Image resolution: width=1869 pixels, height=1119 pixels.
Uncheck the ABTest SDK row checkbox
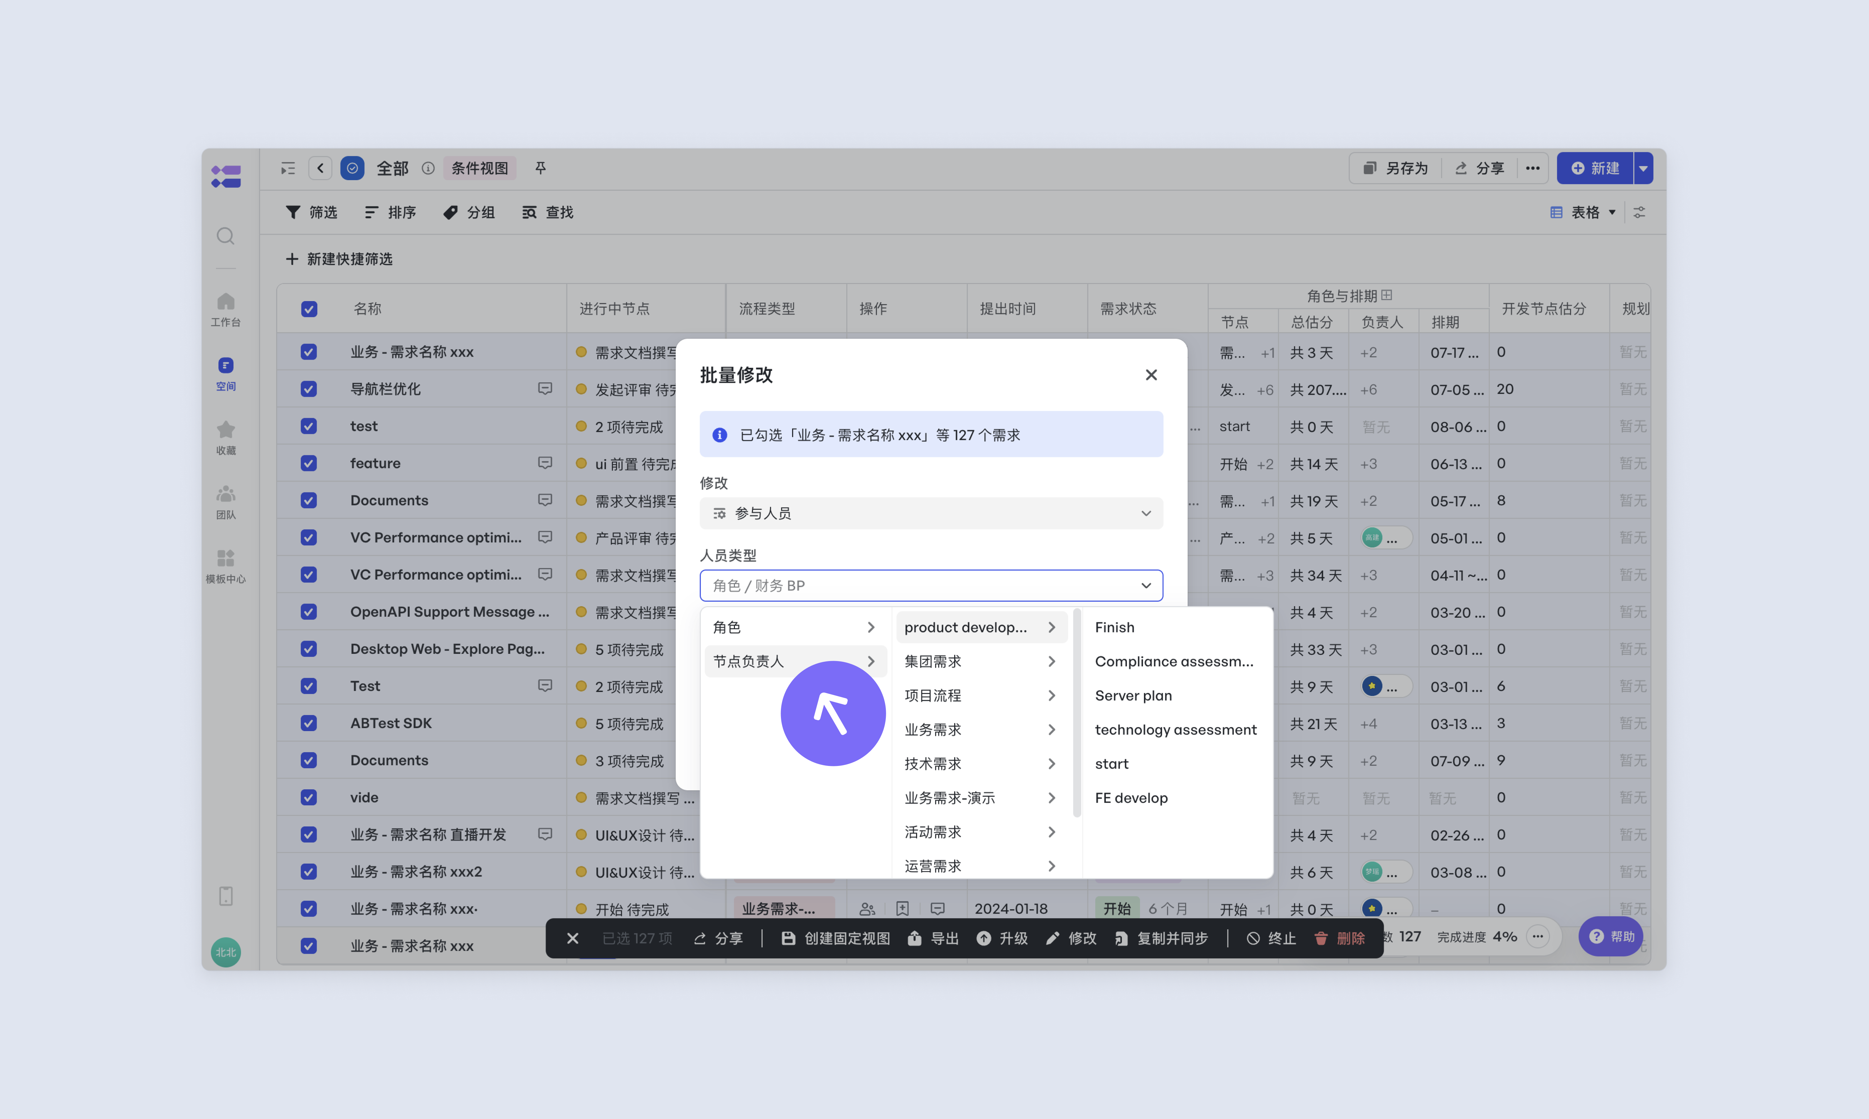pos(308,723)
